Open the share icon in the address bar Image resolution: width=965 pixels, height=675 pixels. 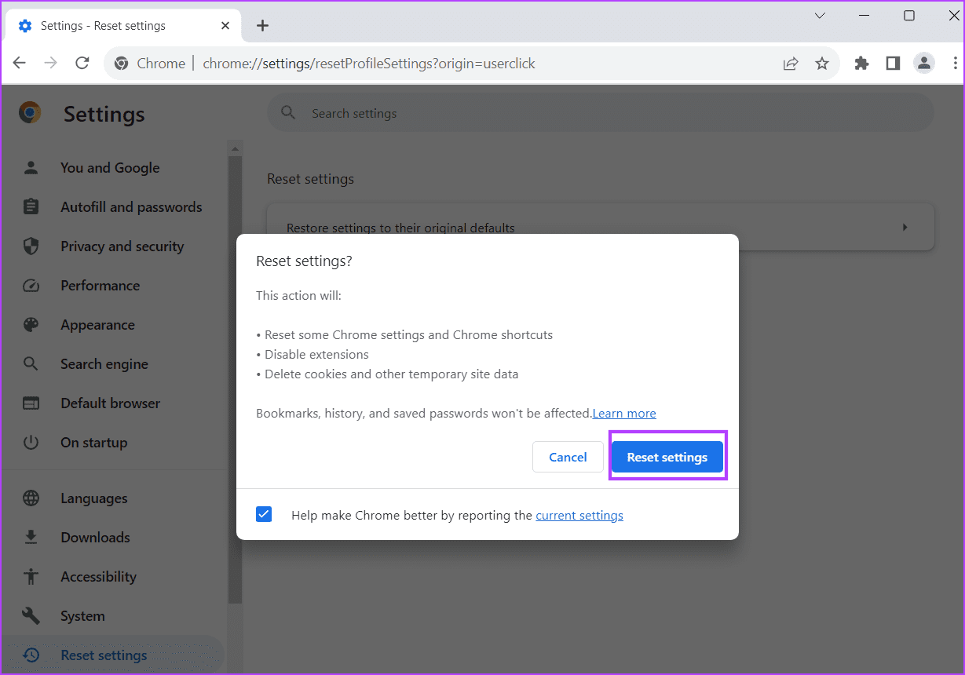[791, 64]
